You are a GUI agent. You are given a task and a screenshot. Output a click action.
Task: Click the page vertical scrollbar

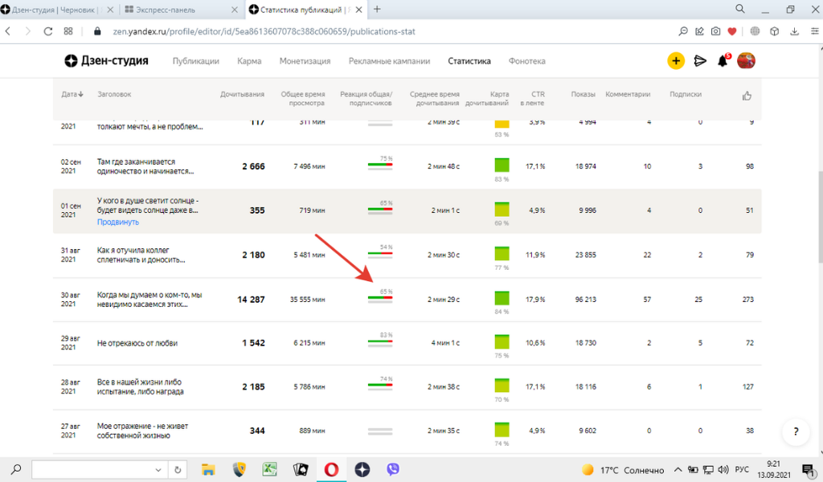[x=819, y=216]
